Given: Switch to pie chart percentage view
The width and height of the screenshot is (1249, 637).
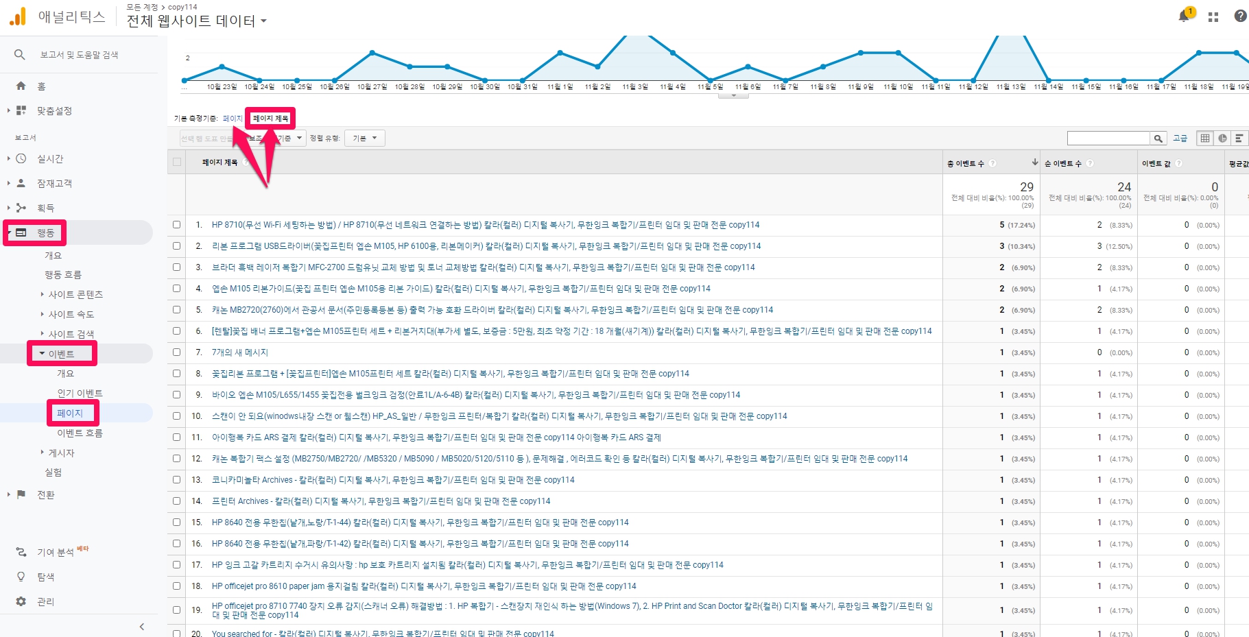Looking at the screenshot, I should [1222, 139].
